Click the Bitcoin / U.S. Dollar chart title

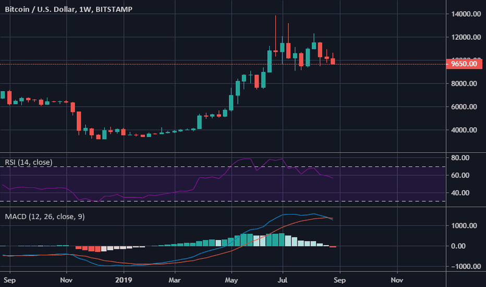(68, 9)
